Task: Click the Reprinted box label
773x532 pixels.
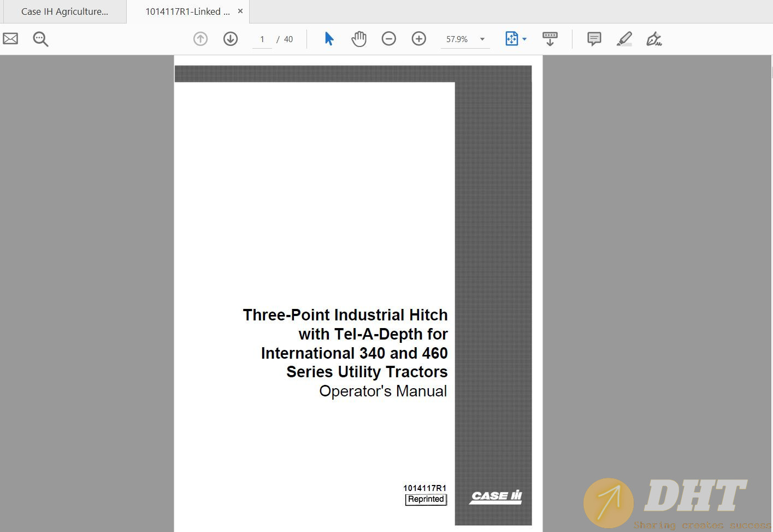Action: point(426,499)
